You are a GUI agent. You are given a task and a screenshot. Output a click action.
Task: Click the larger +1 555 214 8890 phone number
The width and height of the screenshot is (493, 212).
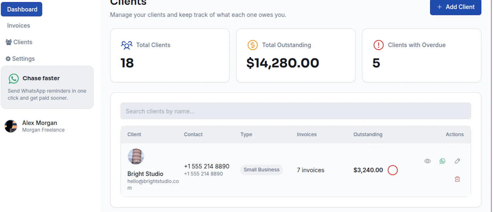coord(206,166)
